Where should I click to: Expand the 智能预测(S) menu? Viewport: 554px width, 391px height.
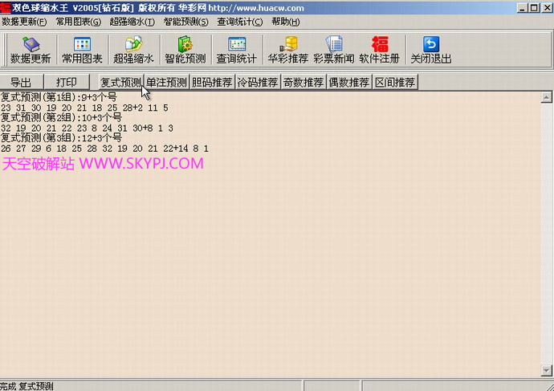click(185, 22)
